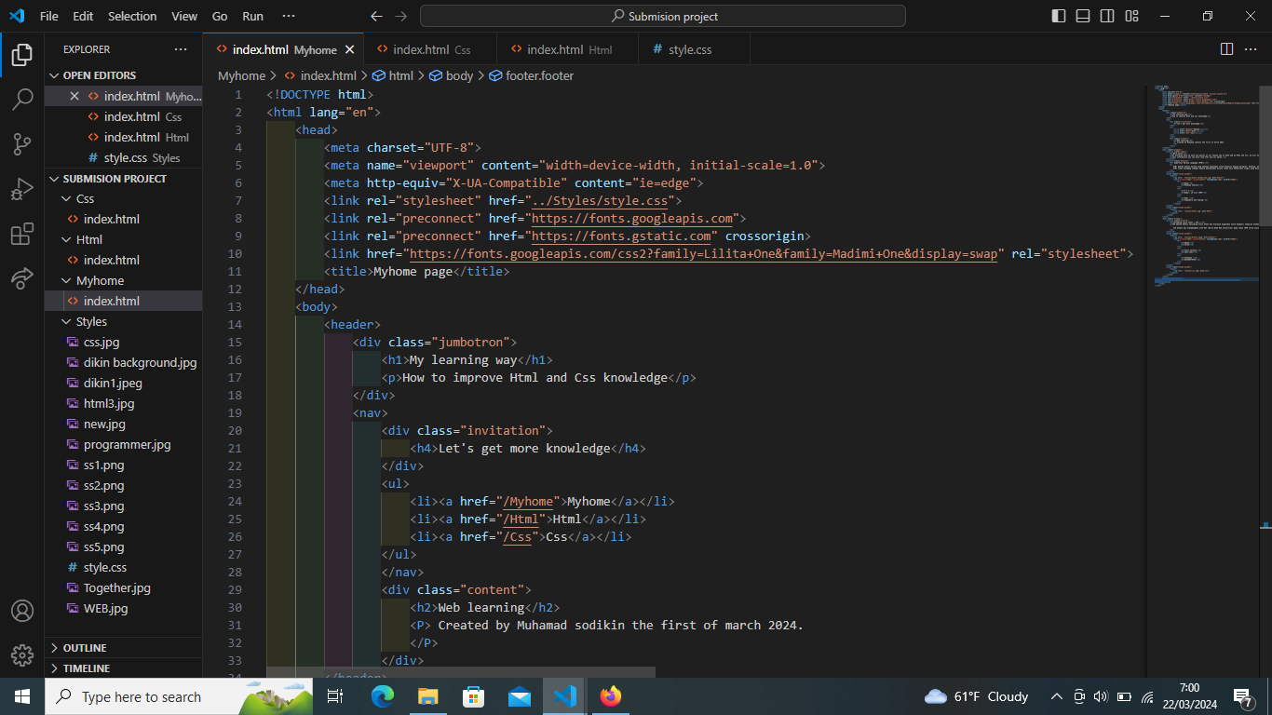Click the navigate back arrow
This screenshot has height=715, width=1272.
(376, 16)
